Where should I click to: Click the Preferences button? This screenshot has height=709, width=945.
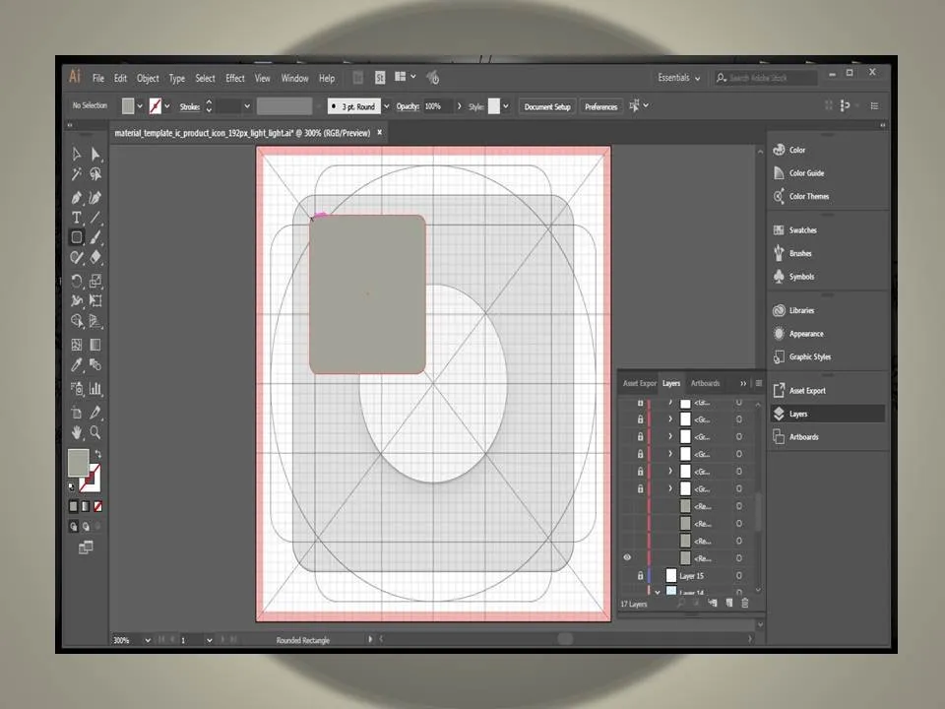(600, 106)
